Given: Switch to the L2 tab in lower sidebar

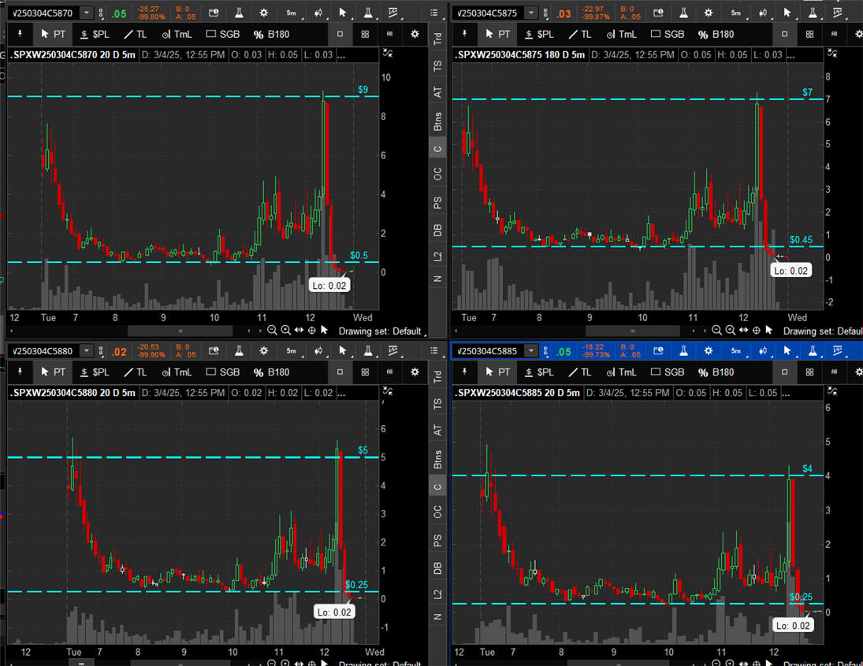Looking at the screenshot, I should tap(437, 594).
